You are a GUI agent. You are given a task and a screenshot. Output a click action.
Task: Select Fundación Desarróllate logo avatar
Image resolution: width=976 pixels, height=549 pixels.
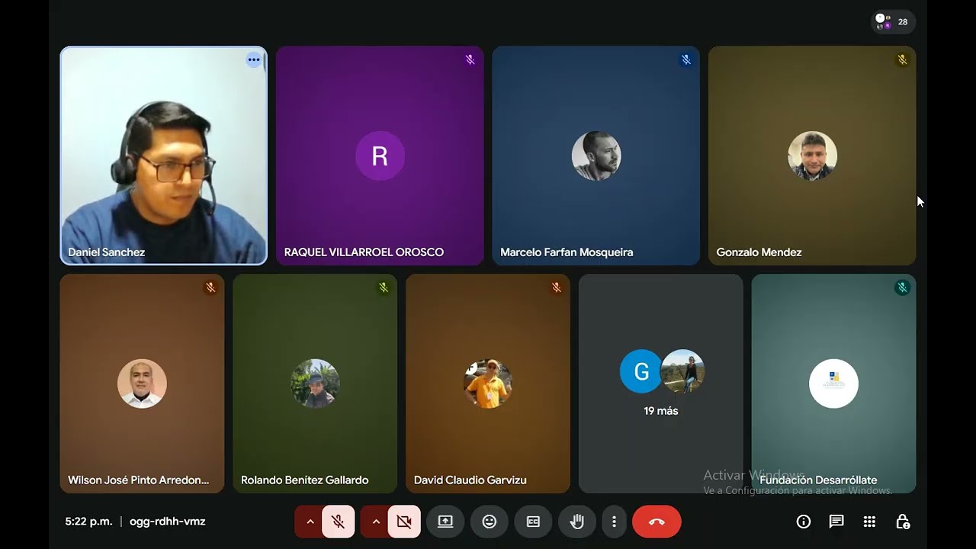click(x=833, y=384)
